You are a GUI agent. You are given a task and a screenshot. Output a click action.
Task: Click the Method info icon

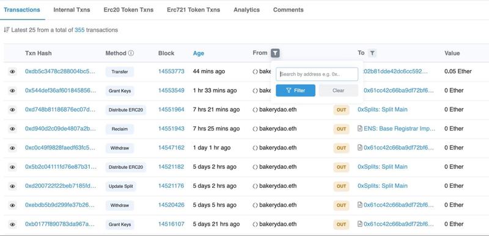(131, 53)
